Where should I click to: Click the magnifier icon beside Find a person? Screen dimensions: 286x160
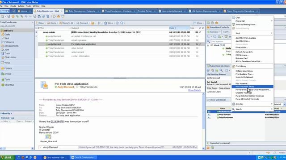point(208,41)
